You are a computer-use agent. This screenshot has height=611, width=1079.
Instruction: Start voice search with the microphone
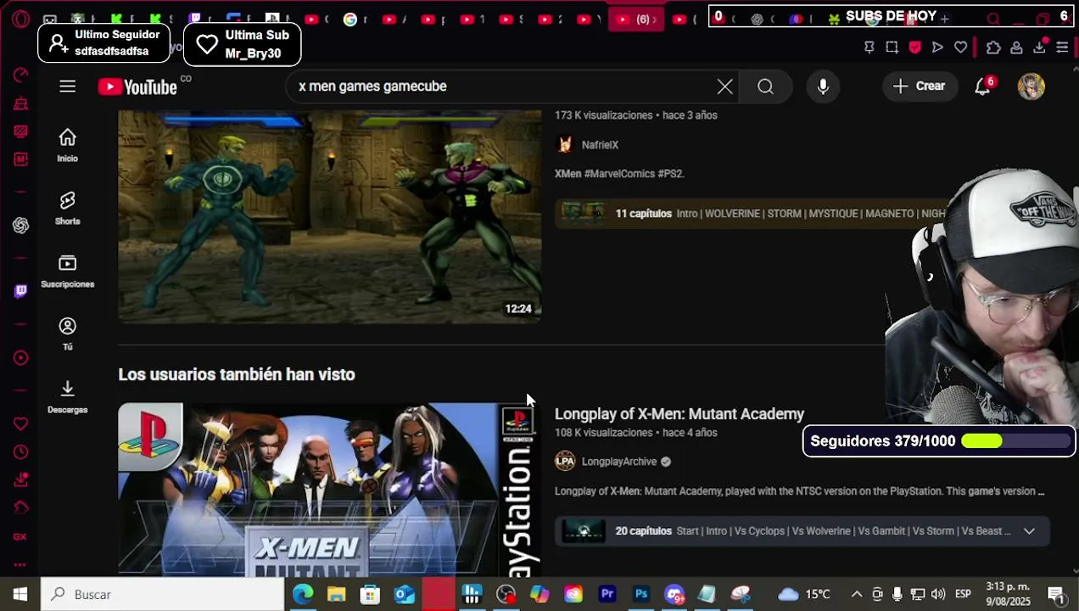pos(823,87)
